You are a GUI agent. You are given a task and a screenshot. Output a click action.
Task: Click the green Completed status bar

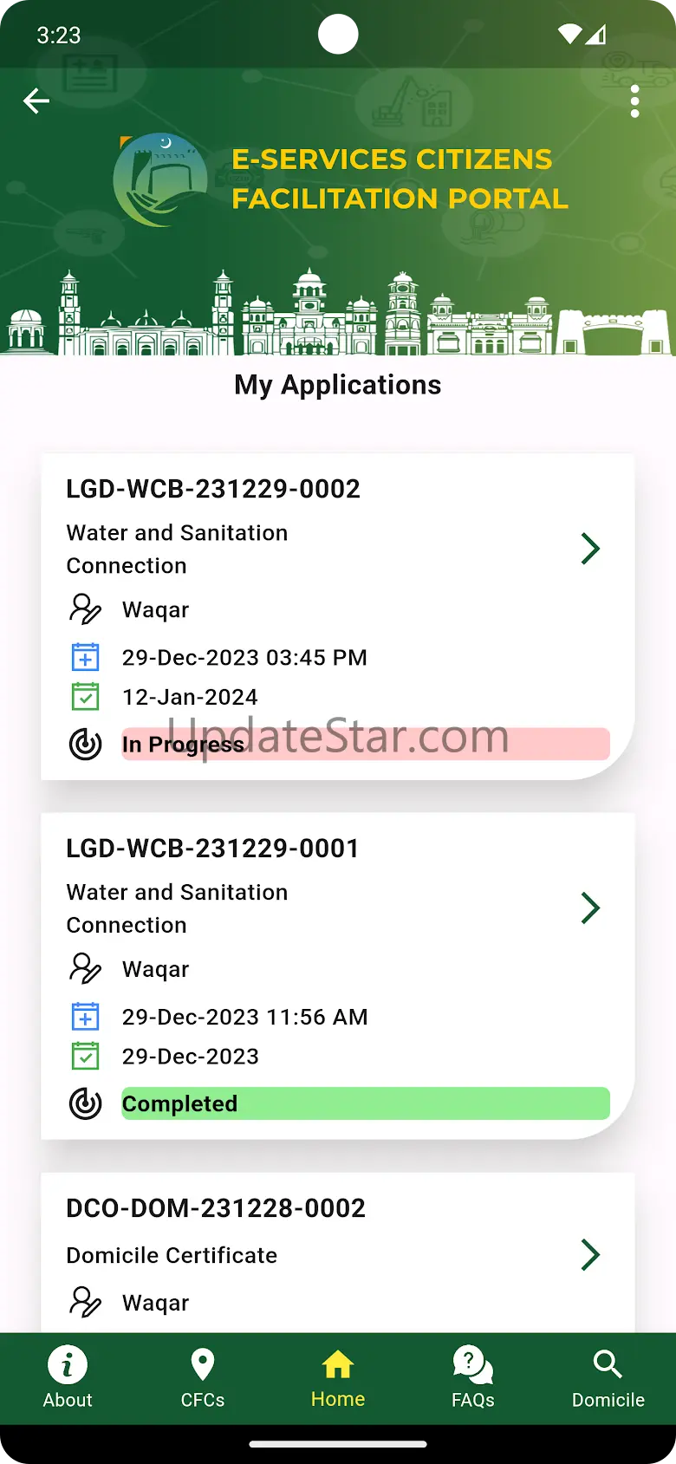pos(366,1103)
